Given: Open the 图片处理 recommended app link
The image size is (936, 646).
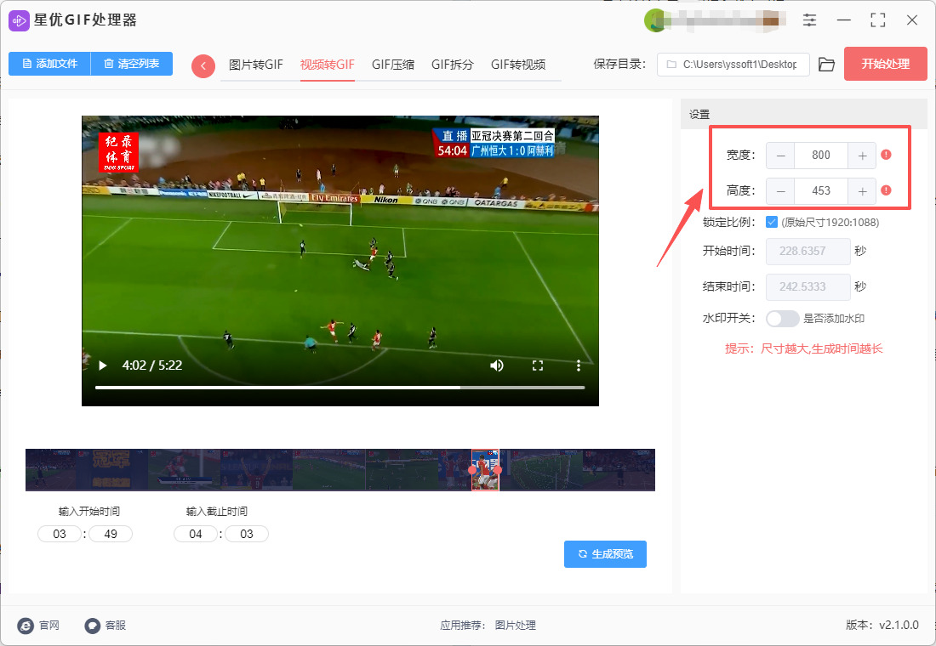Looking at the screenshot, I should (515, 625).
